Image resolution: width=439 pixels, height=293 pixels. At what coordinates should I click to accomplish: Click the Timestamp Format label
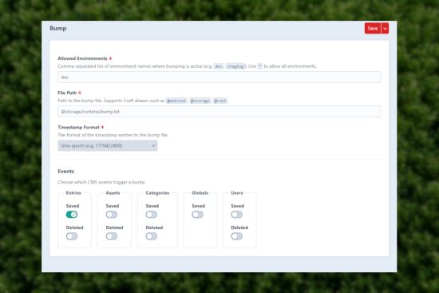79,127
